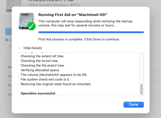The height and width of the screenshot is (118, 161).
Task: Select the "Verifying allocated space." log line
Action: coord(40,70)
